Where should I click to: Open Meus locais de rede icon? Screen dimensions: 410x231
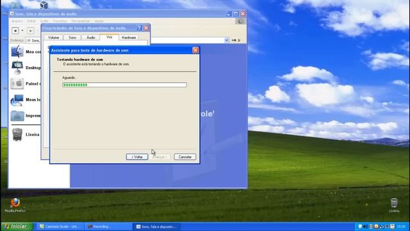(17, 100)
